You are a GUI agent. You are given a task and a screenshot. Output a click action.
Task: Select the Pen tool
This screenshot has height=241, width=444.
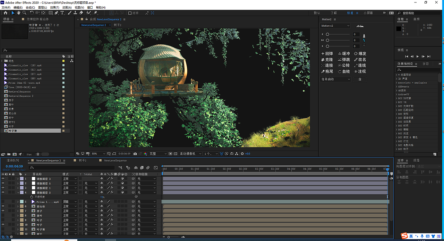pos(57,13)
